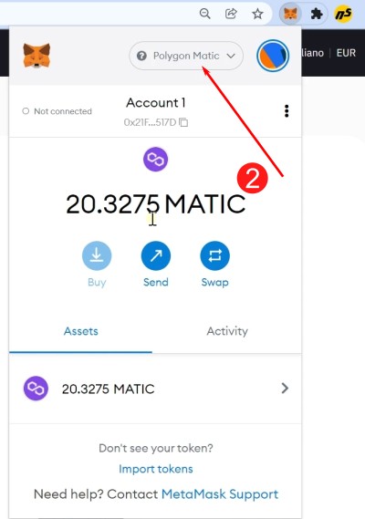This screenshot has width=365, height=519.
Task: Click the Send arrow button
Action: [x=156, y=256]
